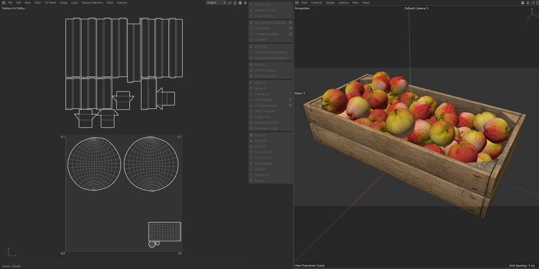Open the Image menu
This screenshot has height=269, width=539.
coord(64,2)
